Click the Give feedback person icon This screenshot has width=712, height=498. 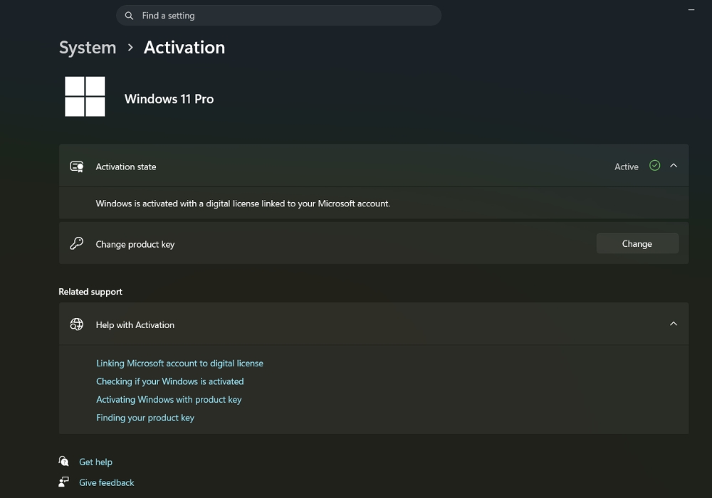[63, 482]
